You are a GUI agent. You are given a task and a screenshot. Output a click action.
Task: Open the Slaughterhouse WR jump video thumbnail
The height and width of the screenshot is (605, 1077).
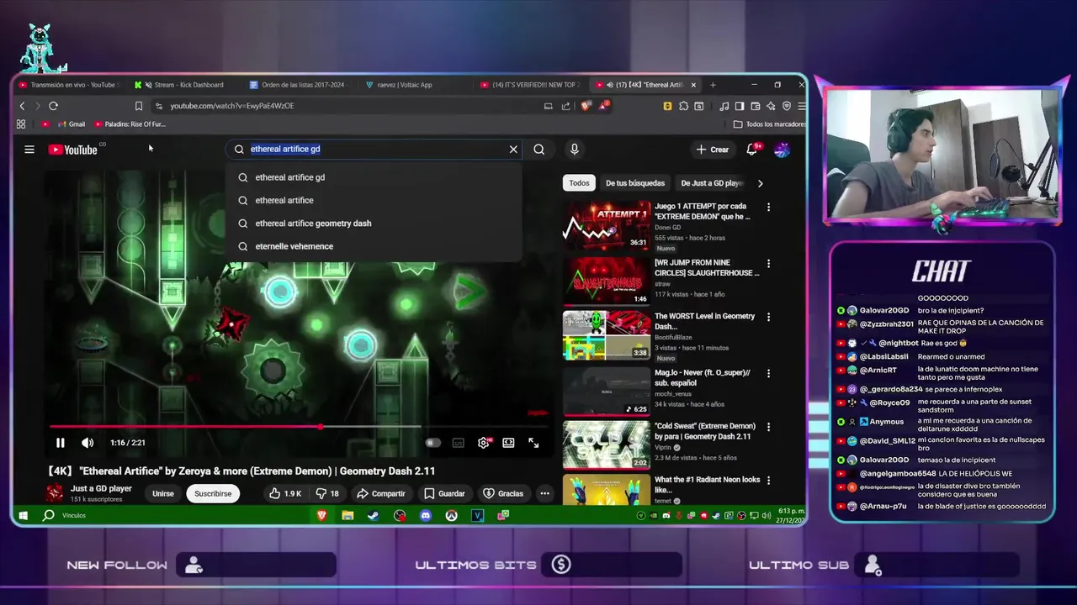pyautogui.click(x=607, y=281)
